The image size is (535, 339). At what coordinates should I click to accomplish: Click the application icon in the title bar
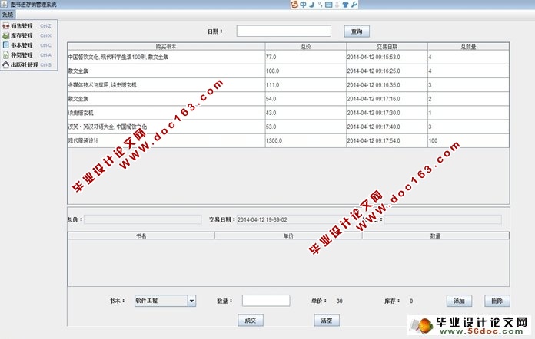point(4,5)
